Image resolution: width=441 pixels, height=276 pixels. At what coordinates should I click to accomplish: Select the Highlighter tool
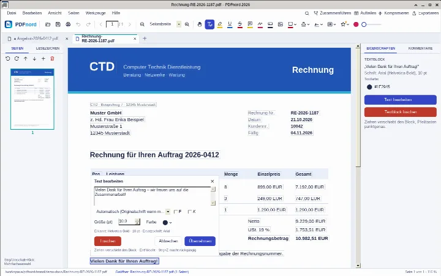click(220, 24)
